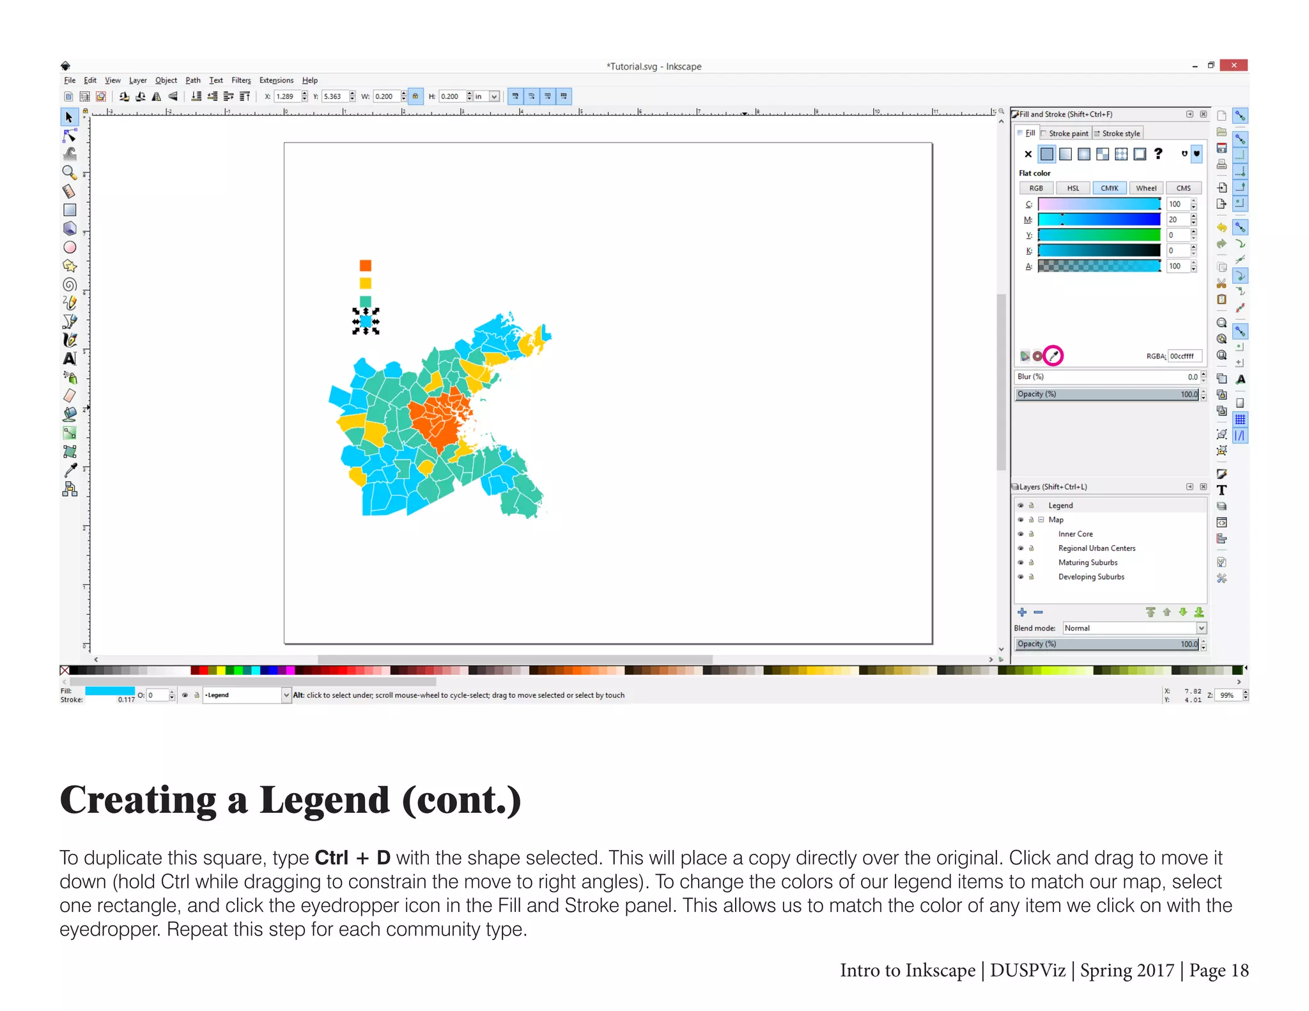
Task: Toggle visibility of Maturing Suburbs layer
Action: coord(1021,562)
